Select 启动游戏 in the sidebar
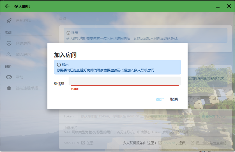This screenshot has height=152, width=235. click(23, 21)
